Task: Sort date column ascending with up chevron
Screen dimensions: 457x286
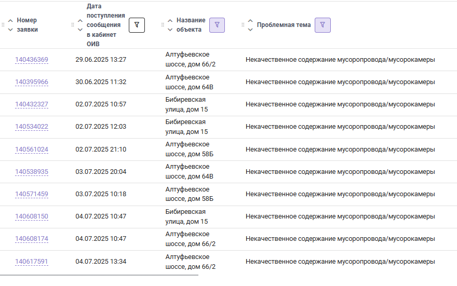Action: [80, 21]
